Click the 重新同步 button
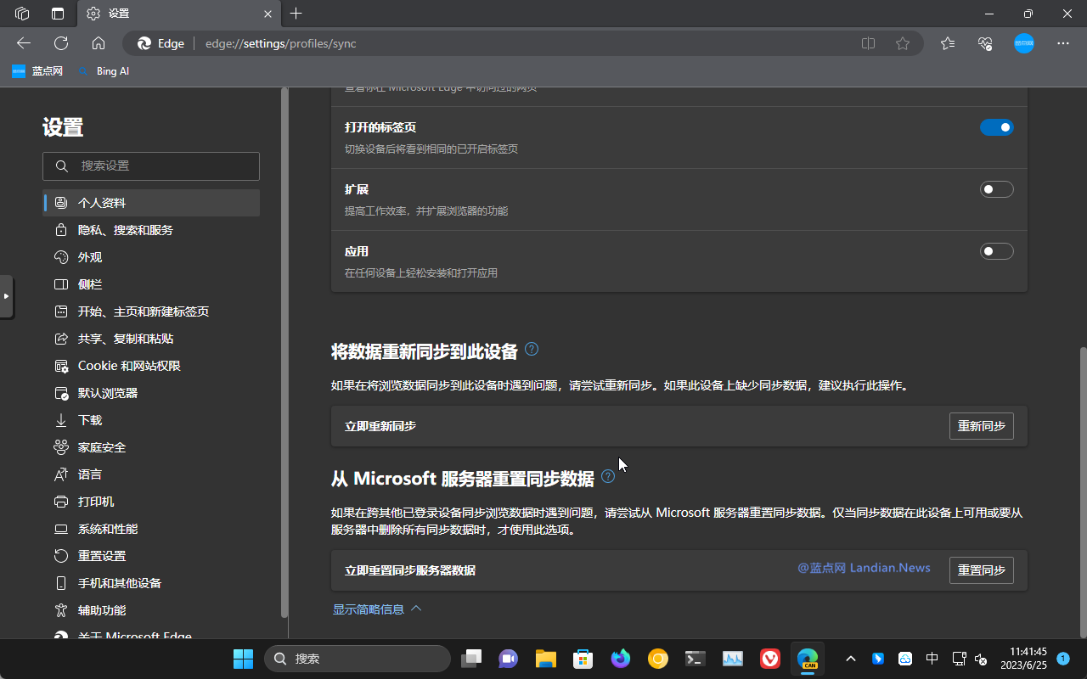Image resolution: width=1087 pixels, height=679 pixels. point(981,425)
